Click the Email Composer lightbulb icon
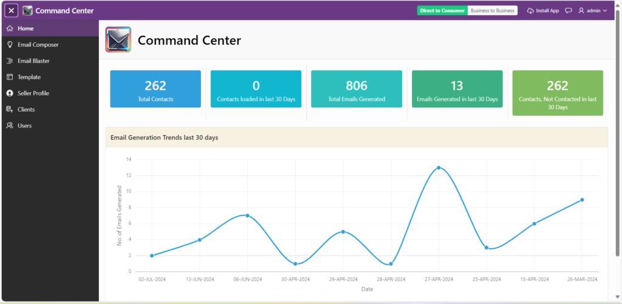 coord(10,45)
